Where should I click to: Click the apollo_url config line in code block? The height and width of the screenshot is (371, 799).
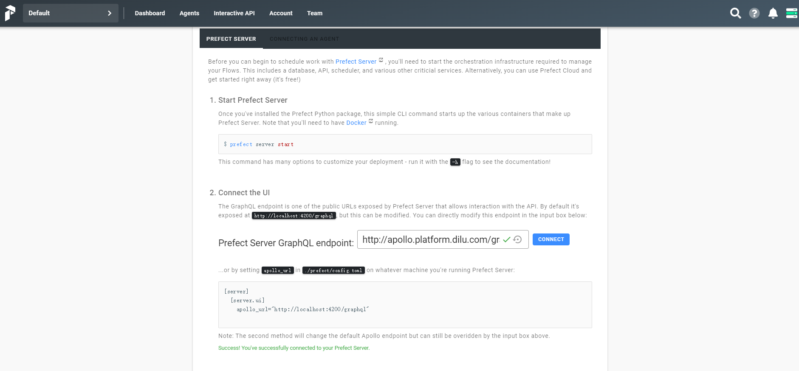[303, 309]
